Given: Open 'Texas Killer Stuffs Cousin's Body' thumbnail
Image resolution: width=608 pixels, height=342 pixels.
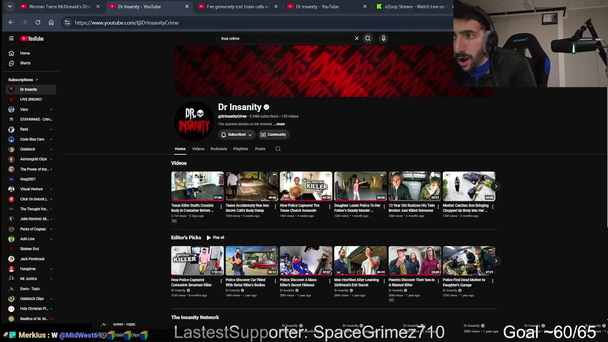Looking at the screenshot, I should 197,186.
